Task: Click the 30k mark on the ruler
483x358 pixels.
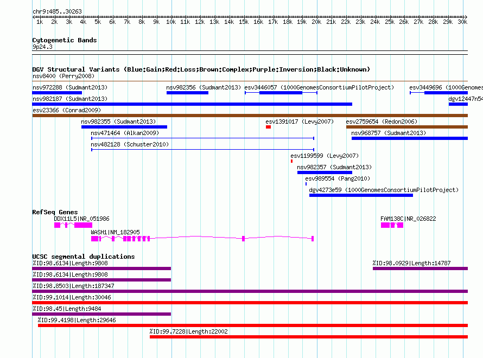Action: click(x=462, y=22)
